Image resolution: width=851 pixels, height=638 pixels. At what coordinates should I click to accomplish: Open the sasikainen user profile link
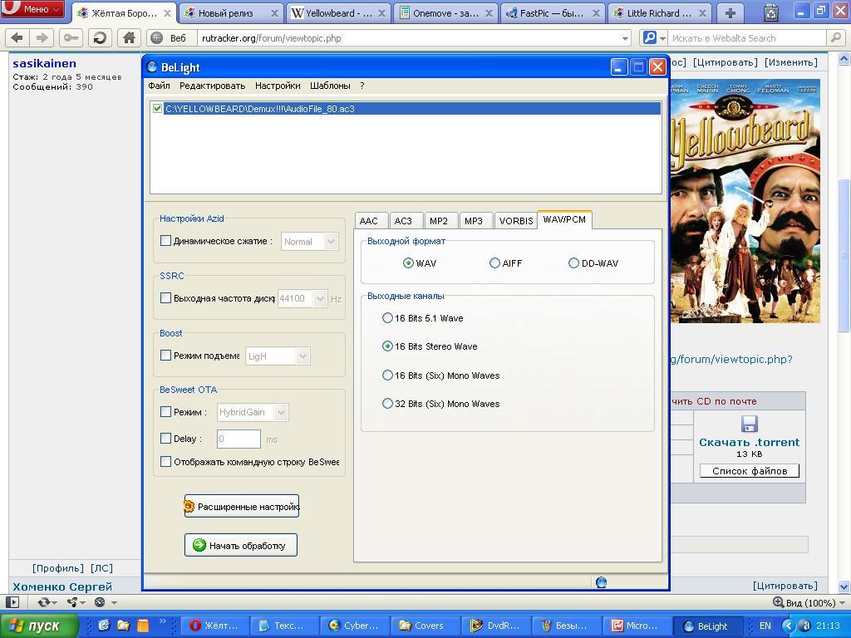point(44,63)
